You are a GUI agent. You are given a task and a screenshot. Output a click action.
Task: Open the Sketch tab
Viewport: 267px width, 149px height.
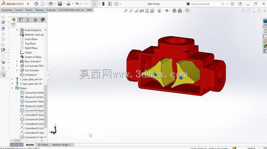[x=29, y=10]
